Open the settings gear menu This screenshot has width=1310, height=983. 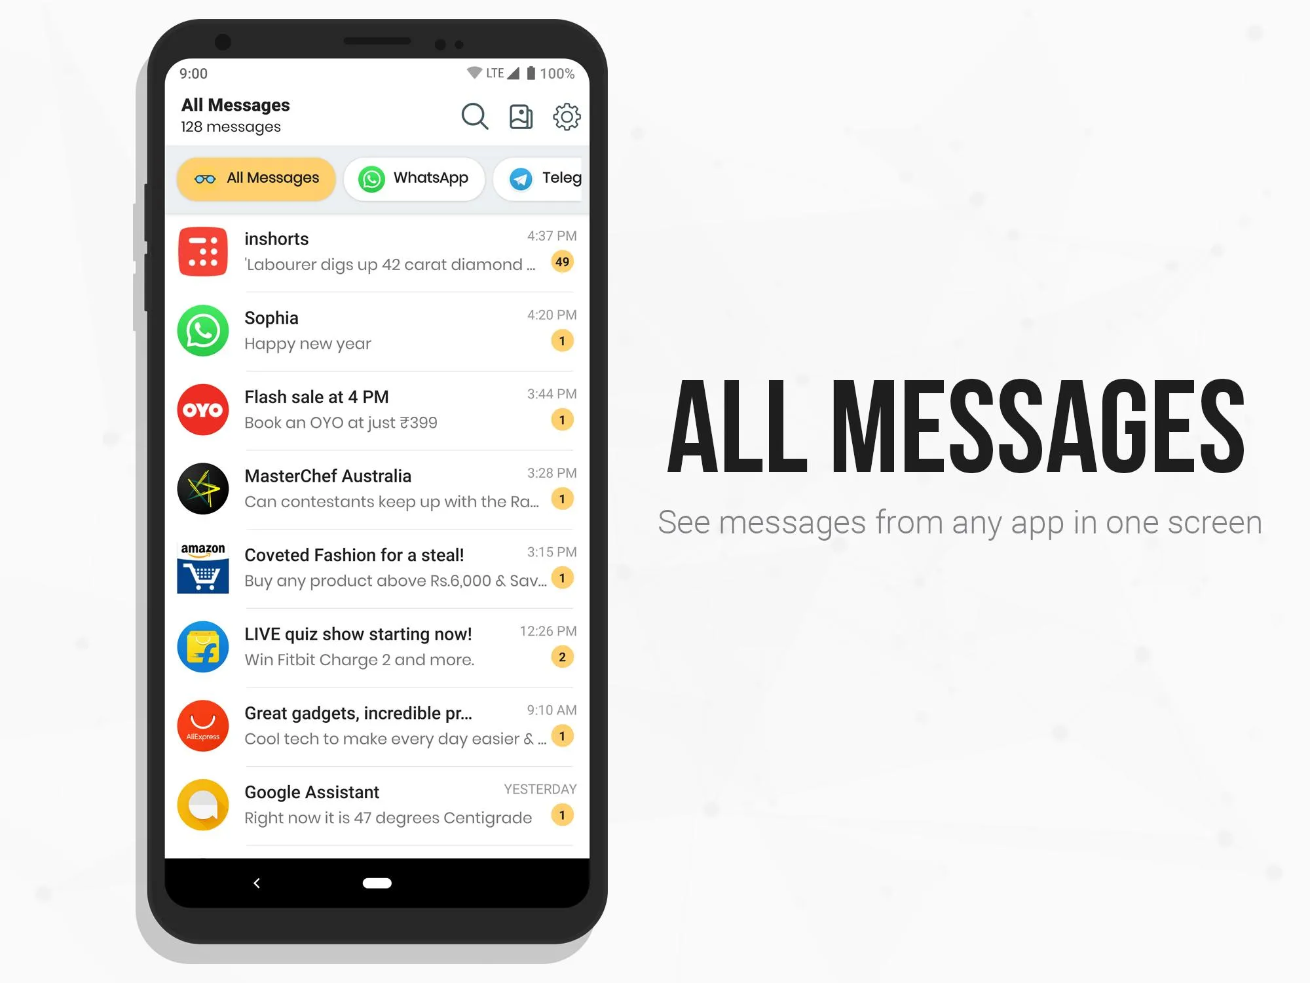[567, 115]
